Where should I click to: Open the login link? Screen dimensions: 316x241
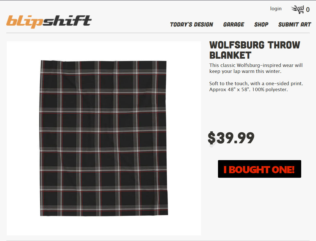[x=276, y=9]
